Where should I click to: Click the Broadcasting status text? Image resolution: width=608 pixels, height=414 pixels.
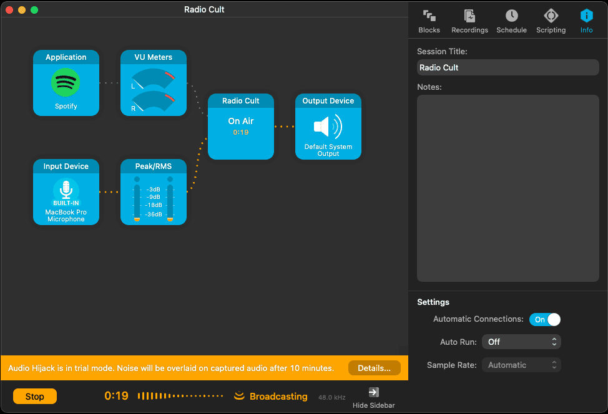coord(278,396)
